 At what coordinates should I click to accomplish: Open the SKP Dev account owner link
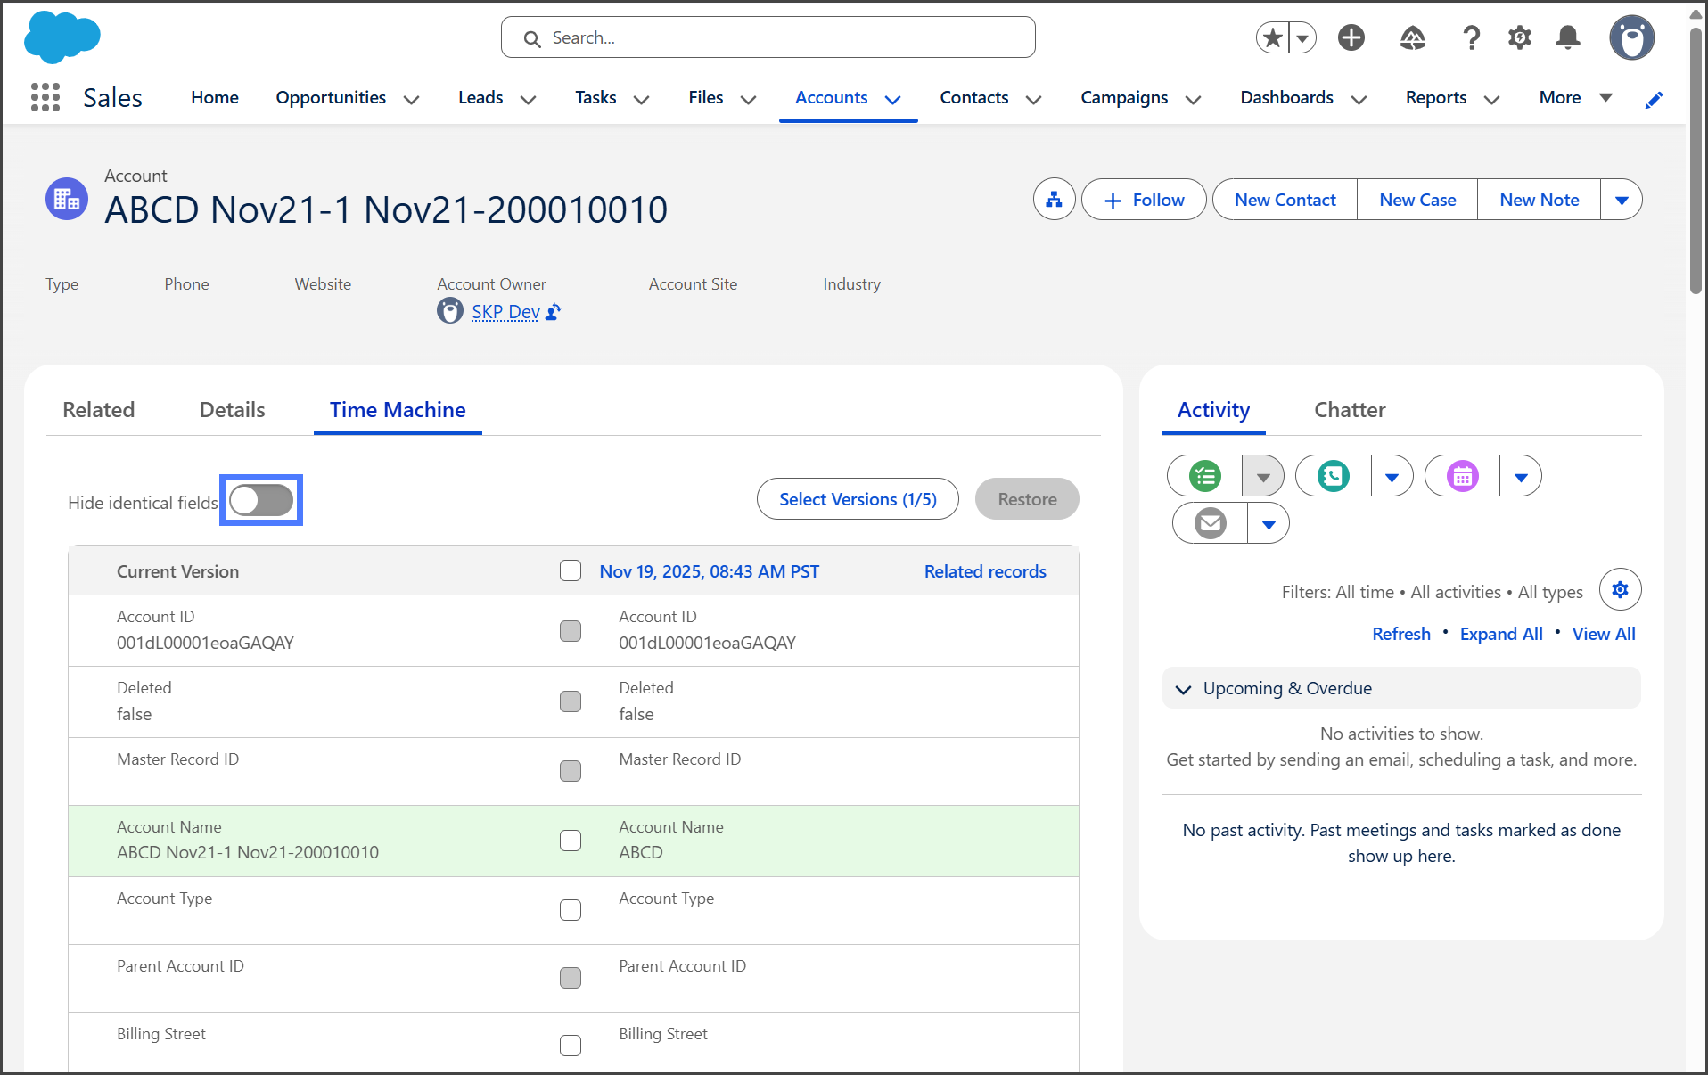[x=505, y=312]
